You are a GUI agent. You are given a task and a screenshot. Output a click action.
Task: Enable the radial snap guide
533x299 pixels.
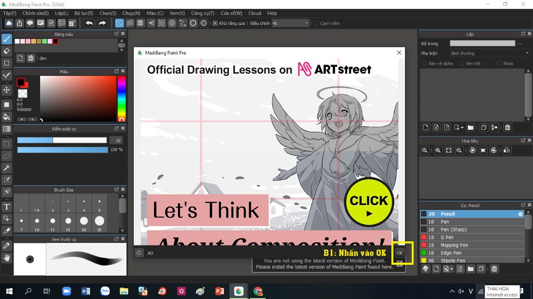161,23
